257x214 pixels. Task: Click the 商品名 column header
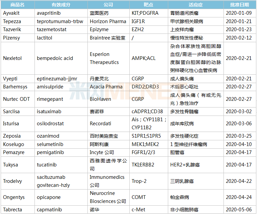[x=18, y=5]
